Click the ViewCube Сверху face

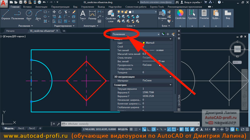click(x=237, y=49)
